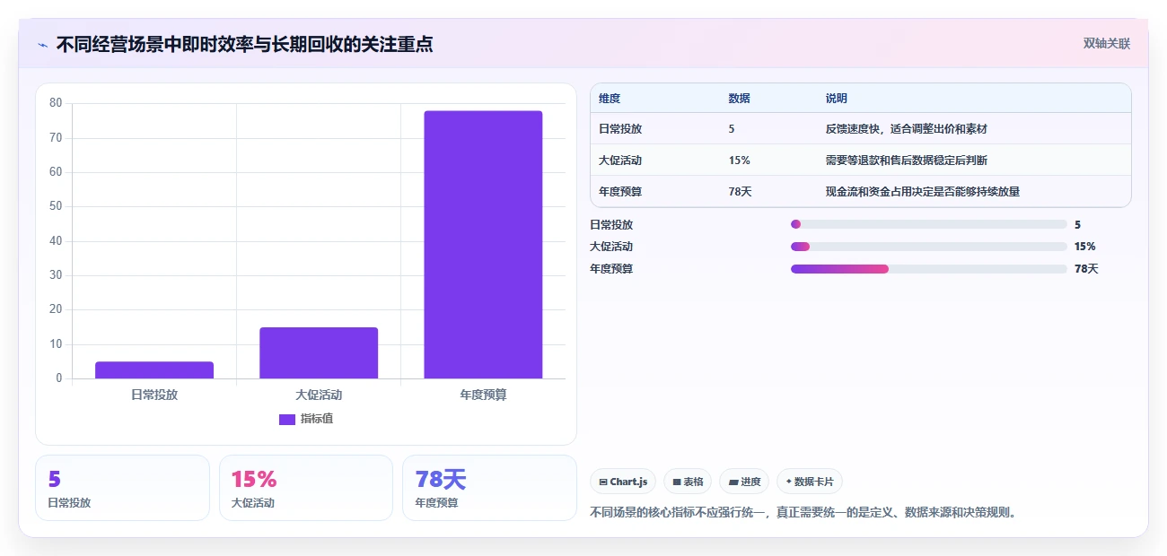Click the Chart.js tag chip
The width and height of the screenshot is (1167, 556).
point(623,482)
